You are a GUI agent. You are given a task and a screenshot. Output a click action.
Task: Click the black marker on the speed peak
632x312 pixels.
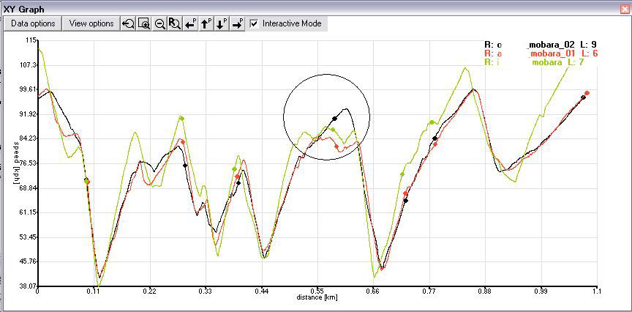pyautogui.click(x=334, y=118)
